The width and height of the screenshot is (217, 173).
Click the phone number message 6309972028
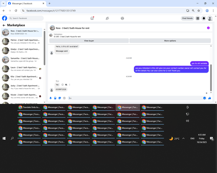tap(61, 90)
